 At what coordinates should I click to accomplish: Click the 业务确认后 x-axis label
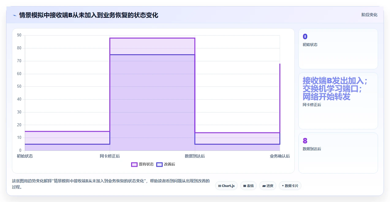pos(280,156)
